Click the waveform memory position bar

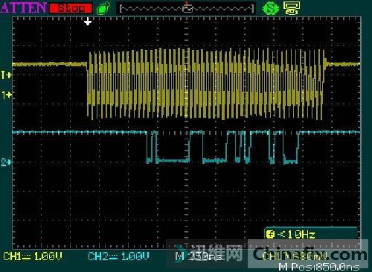tap(187, 8)
